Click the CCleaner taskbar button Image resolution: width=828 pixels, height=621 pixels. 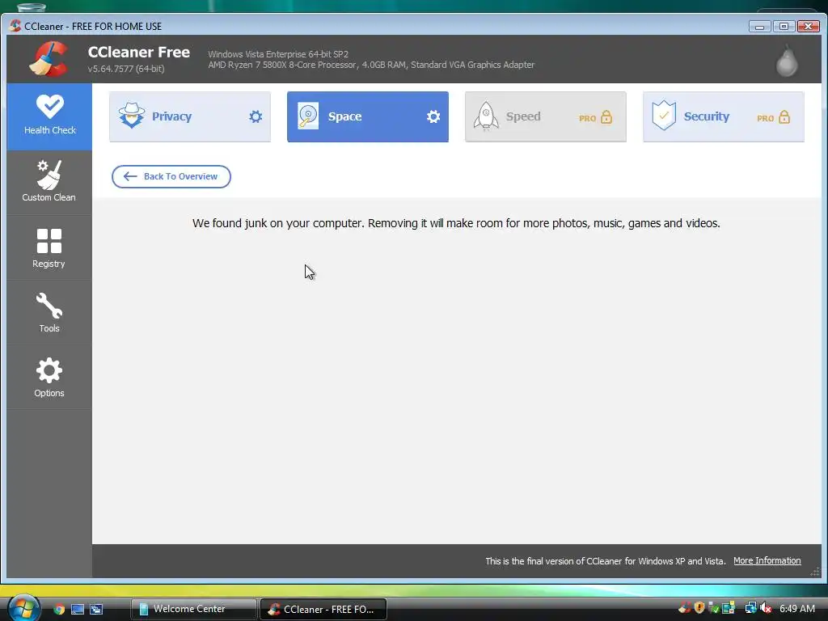coord(323,609)
